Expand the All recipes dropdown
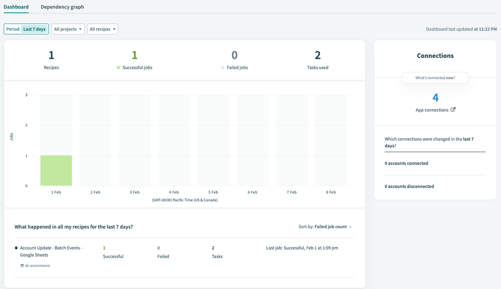Viewport: 501px width, 289px height. 102,29
